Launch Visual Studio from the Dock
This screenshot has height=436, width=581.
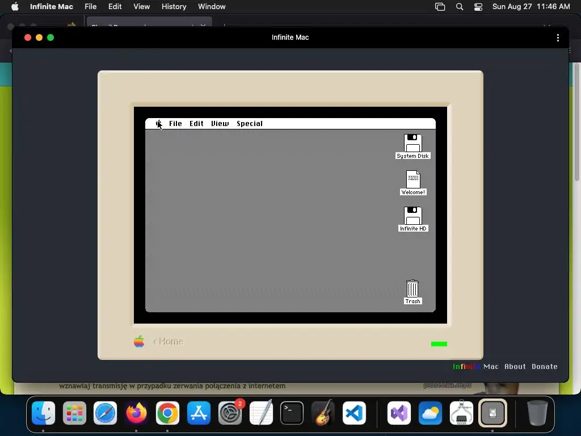coord(399,413)
